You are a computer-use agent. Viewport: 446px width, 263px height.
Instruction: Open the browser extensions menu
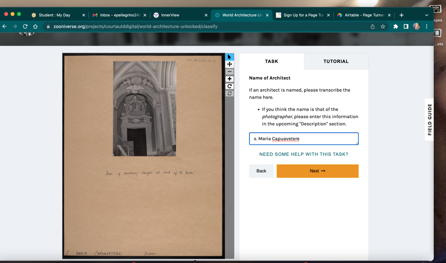(x=395, y=26)
